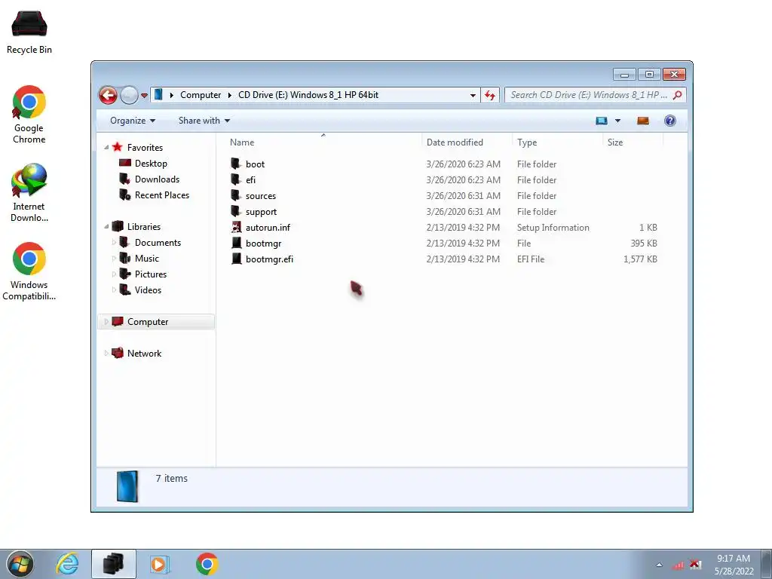The height and width of the screenshot is (579, 772).
Task: Select Network in navigation pane
Action: click(144, 353)
